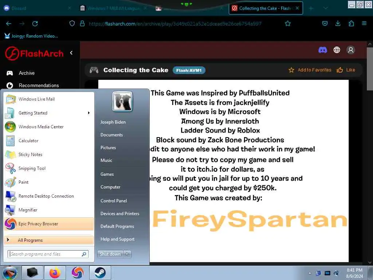The width and height of the screenshot is (373, 280).
Task: Click the site padlock icon
Action: pyautogui.click(x=82, y=23)
